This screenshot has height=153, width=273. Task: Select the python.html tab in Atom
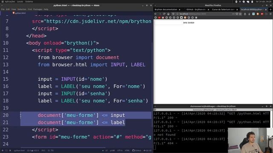(19, 13)
